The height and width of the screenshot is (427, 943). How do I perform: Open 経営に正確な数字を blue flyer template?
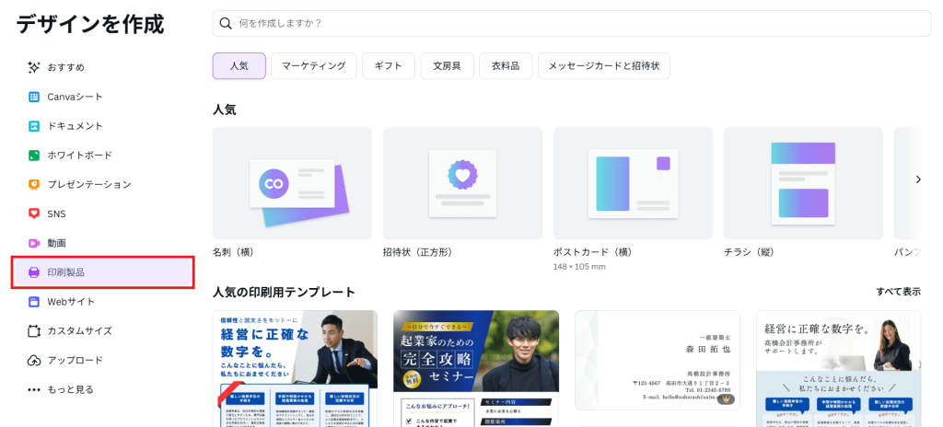pos(296,369)
